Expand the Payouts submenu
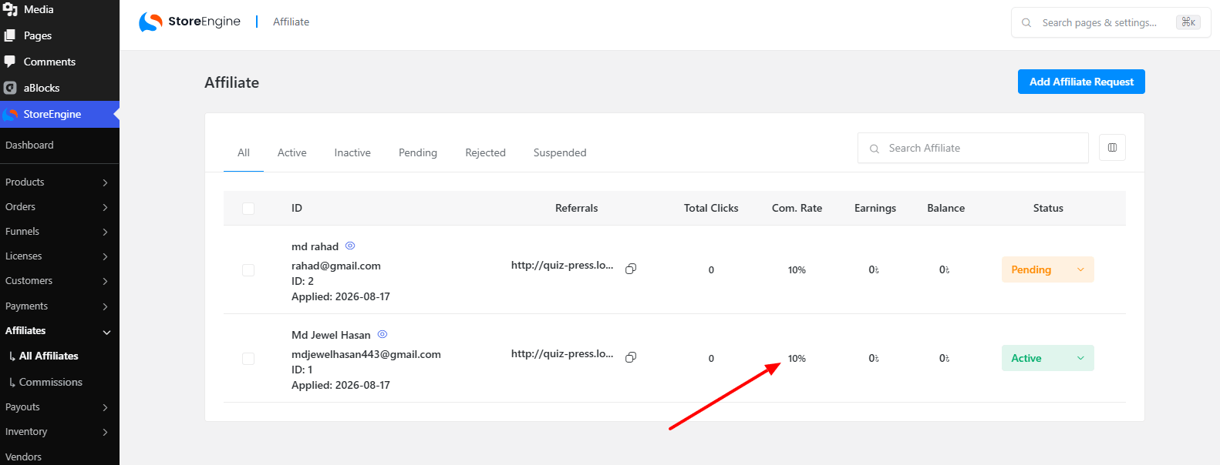This screenshot has width=1220, height=465. (x=106, y=407)
